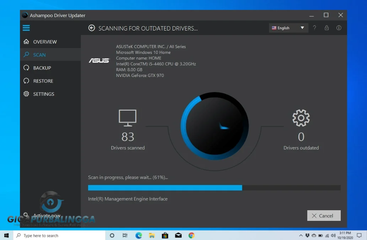Open the Overview page
This screenshot has height=240, width=367.
tap(50, 42)
